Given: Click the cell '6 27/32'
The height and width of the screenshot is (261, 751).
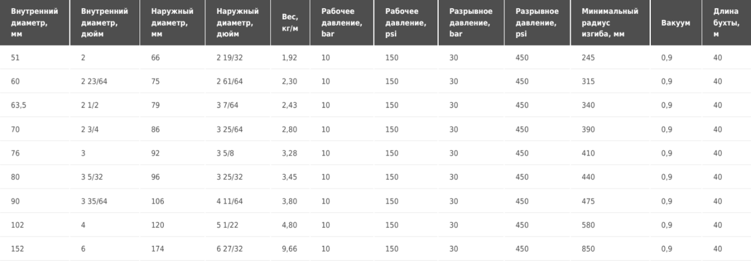Looking at the screenshot, I should (229, 249).
